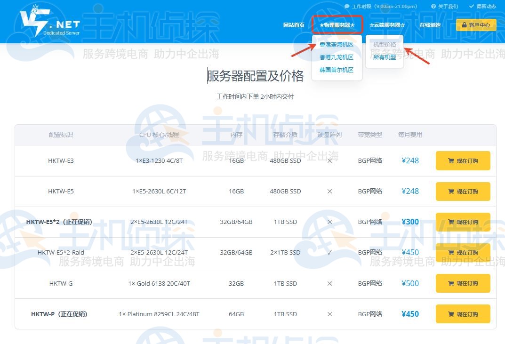This screenshot has width=505, height=344.
Task: Open the ★物理服务器★ dropdown menu
Action: 337,25
